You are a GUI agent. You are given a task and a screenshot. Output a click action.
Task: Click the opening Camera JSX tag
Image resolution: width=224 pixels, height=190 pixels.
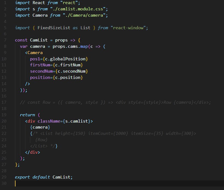click(34, 53)
